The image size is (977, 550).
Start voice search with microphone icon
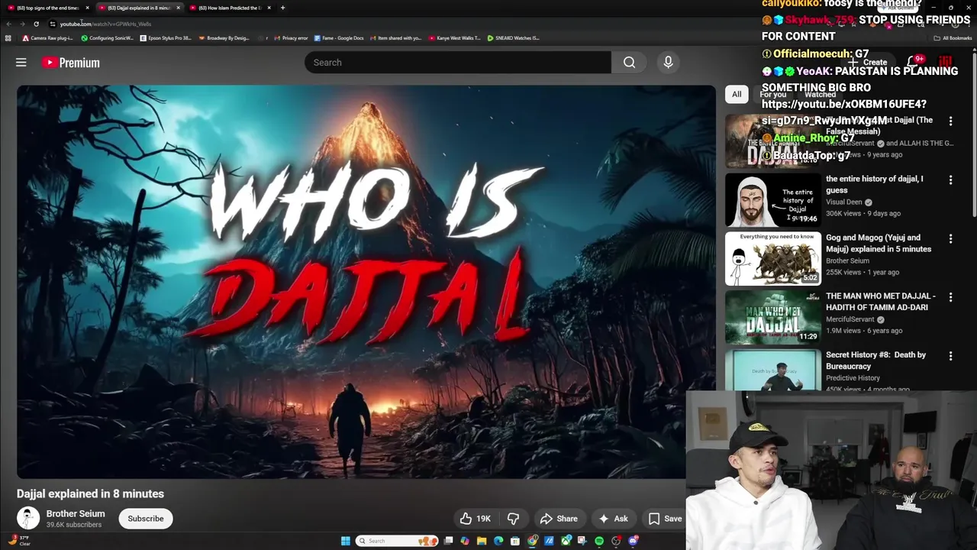668,63
